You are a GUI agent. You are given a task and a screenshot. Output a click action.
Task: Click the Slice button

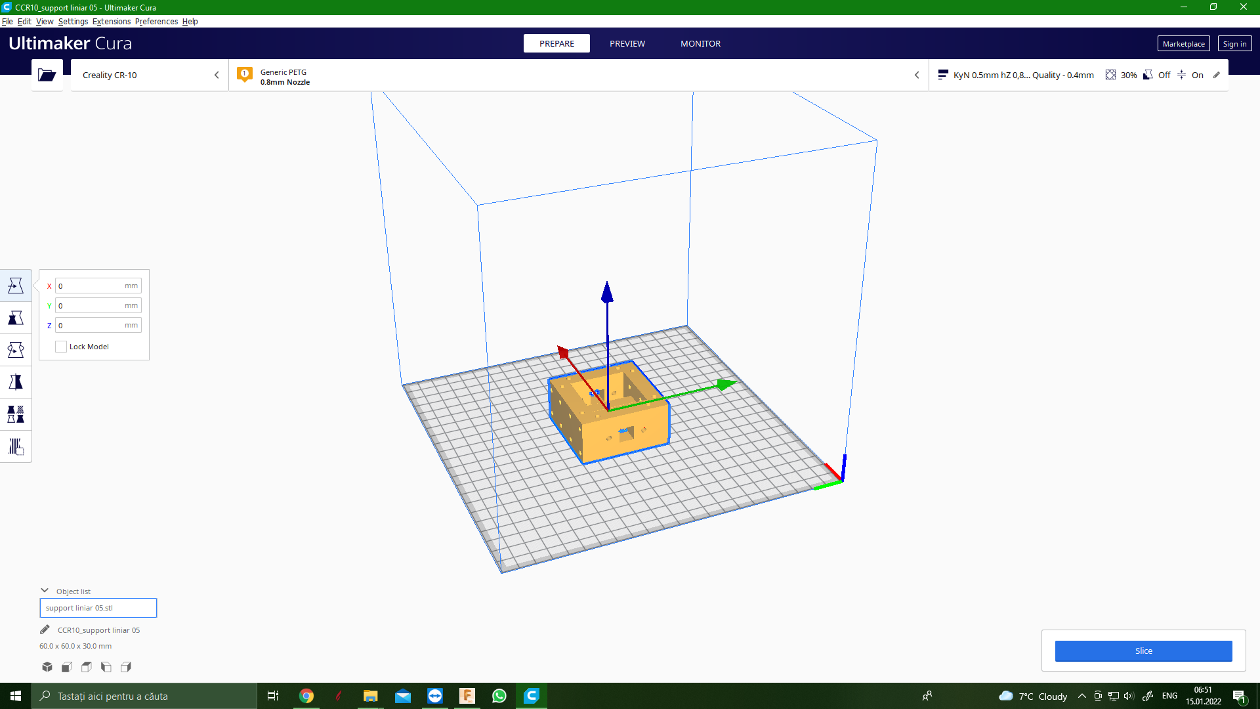click(1143, 651)
